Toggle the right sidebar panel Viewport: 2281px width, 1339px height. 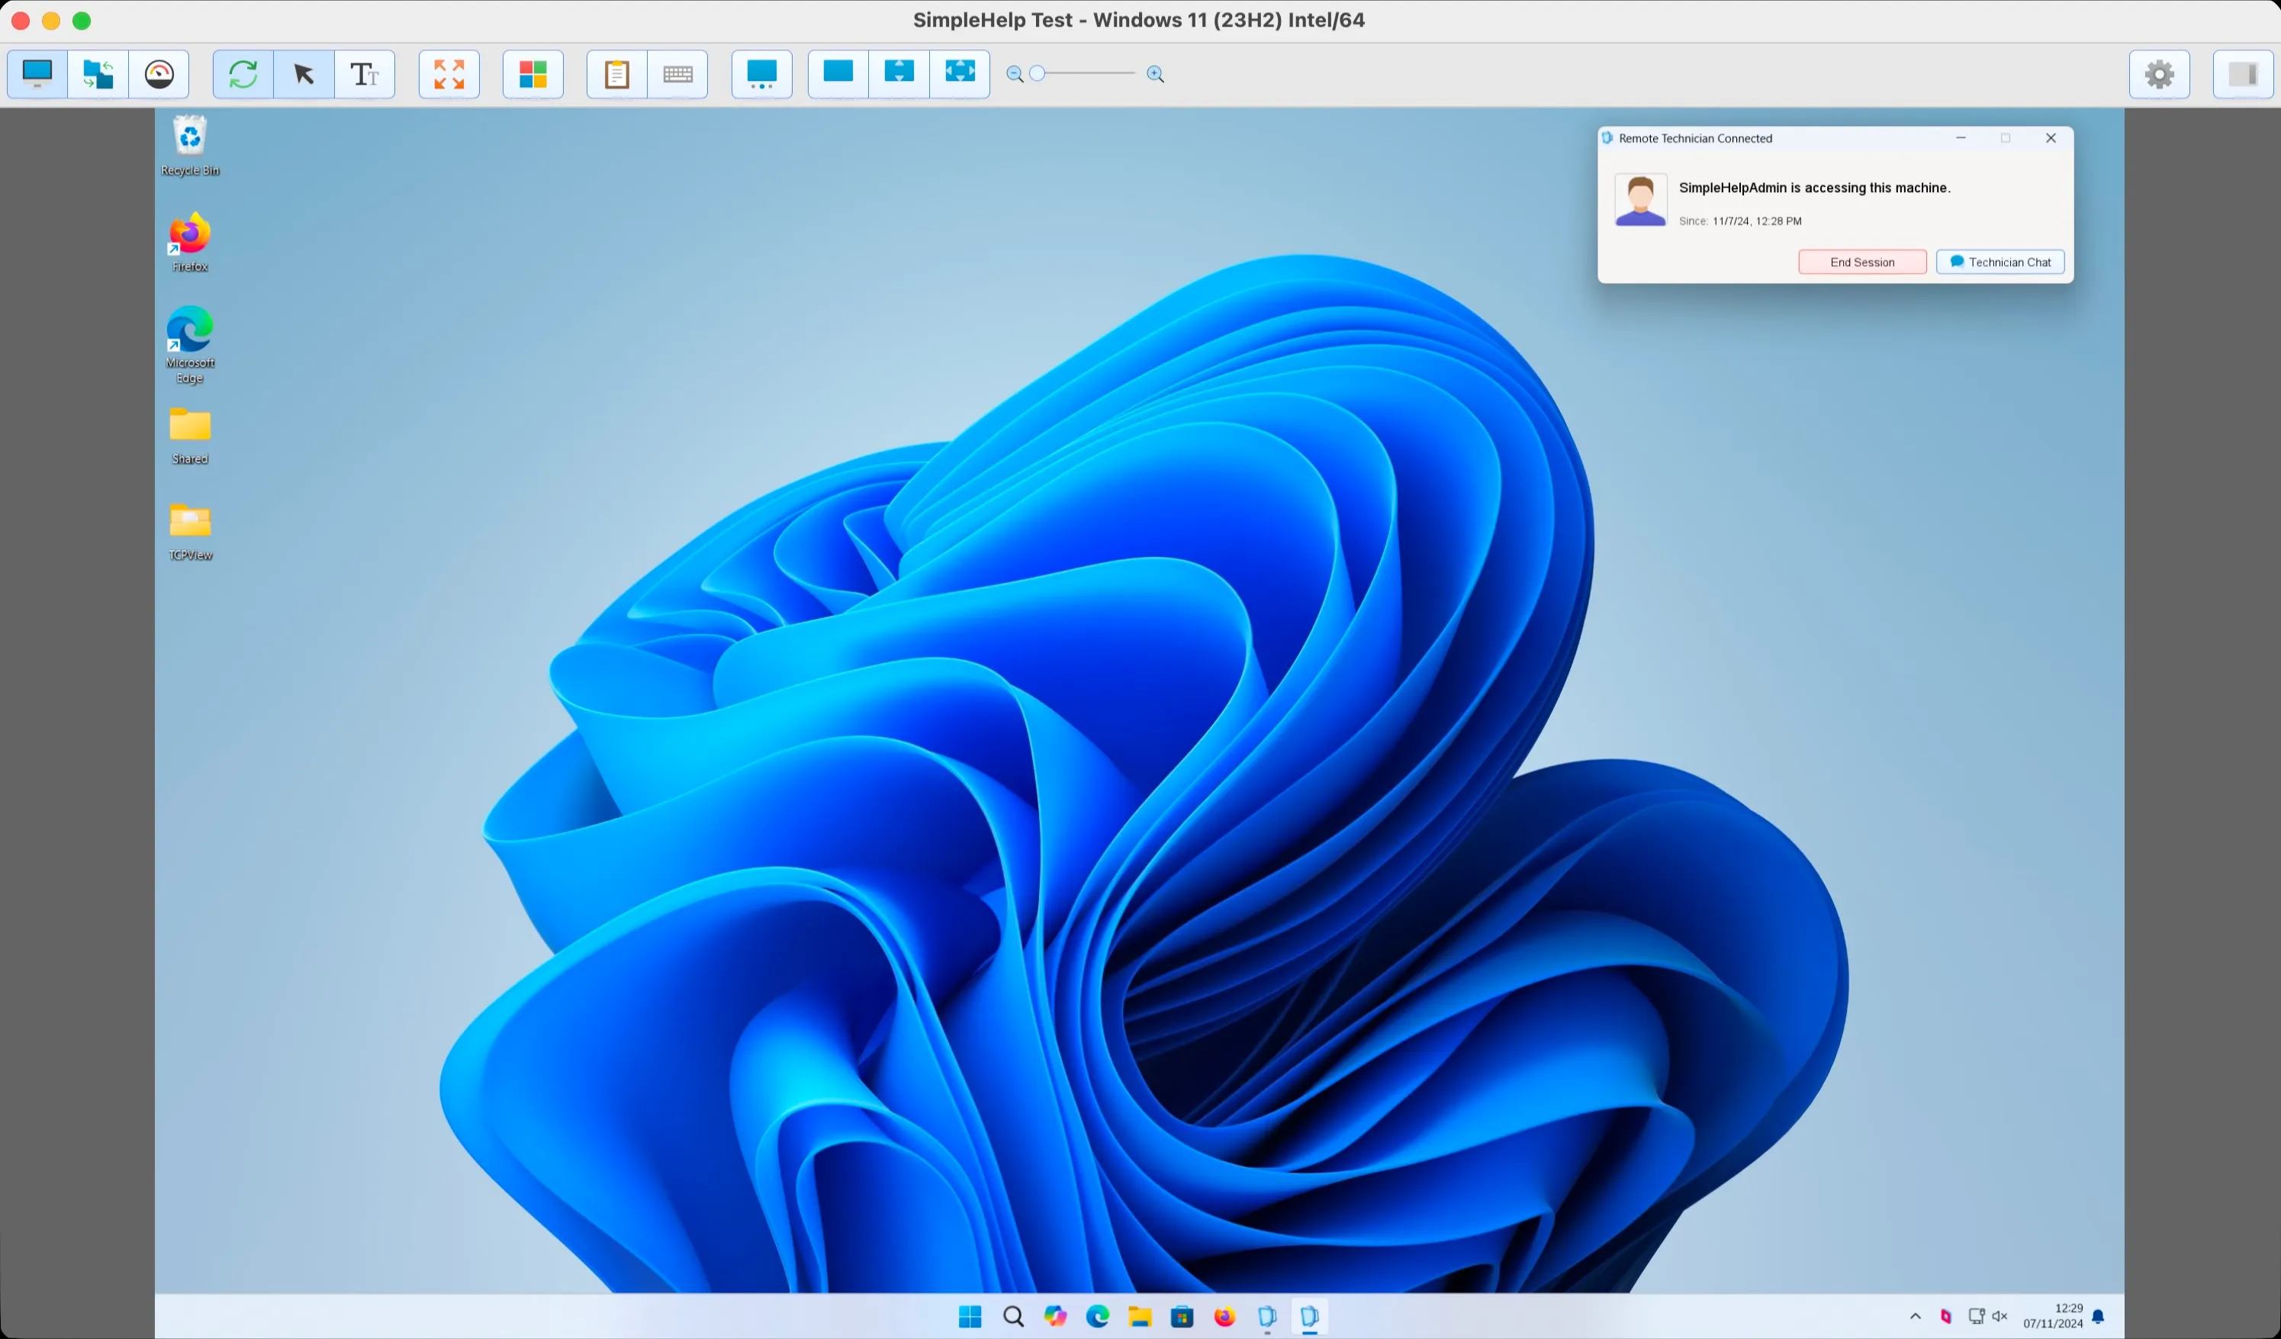[2243, 74]
